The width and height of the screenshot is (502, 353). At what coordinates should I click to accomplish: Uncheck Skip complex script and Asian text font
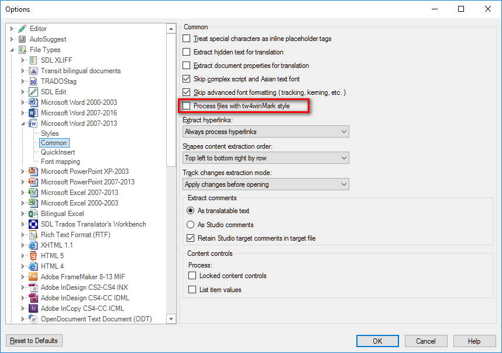pyautogui.click(x=186, y=79)
